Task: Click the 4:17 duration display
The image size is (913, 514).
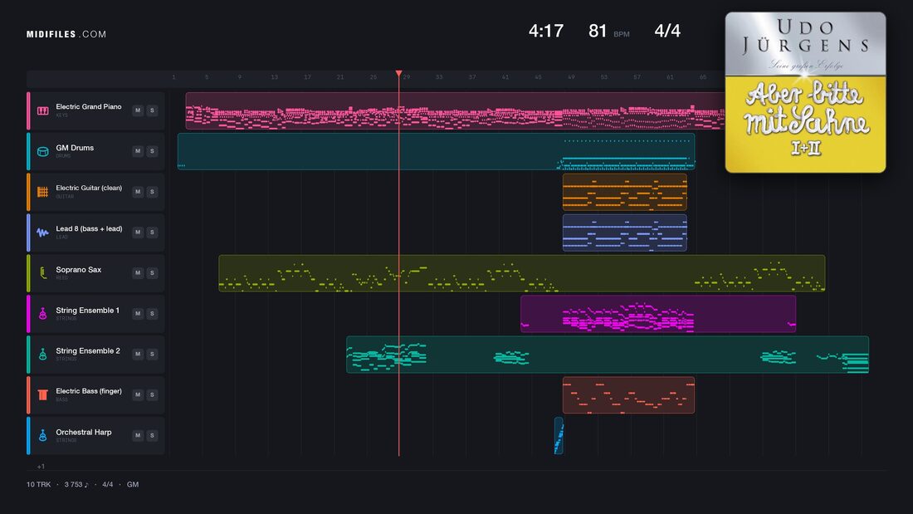Action: [x=545, y=31]
